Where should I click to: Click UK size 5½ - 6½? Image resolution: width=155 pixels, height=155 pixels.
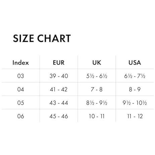(x=97, y=76)
